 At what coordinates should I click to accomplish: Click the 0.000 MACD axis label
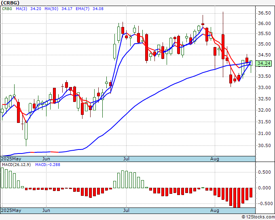point(264,188)
